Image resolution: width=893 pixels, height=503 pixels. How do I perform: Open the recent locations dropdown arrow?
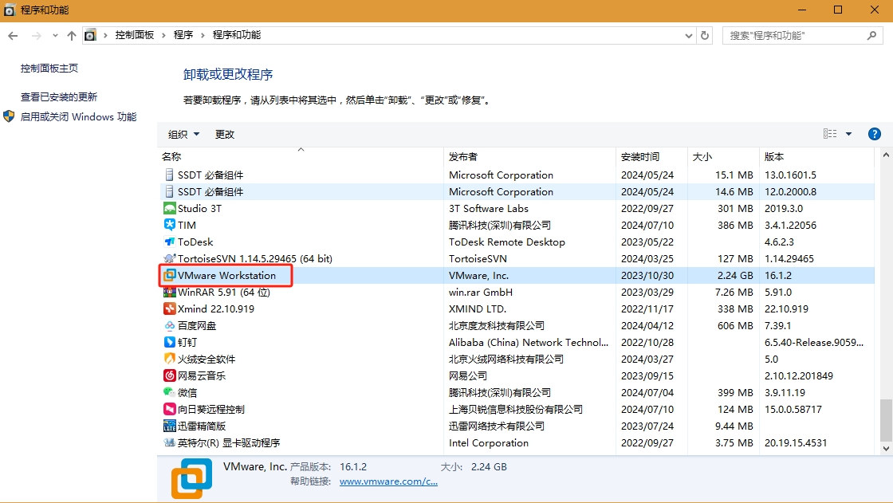(55, 35)
